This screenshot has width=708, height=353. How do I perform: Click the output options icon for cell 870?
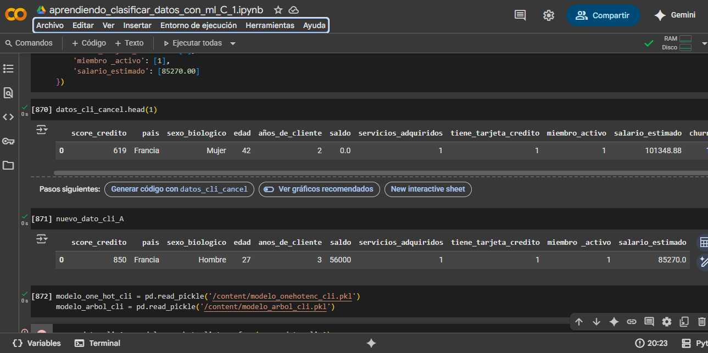click(42, 130)
